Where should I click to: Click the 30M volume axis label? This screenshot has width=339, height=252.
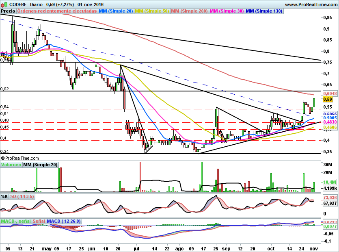pyautogui.click(x=328, y=165)
